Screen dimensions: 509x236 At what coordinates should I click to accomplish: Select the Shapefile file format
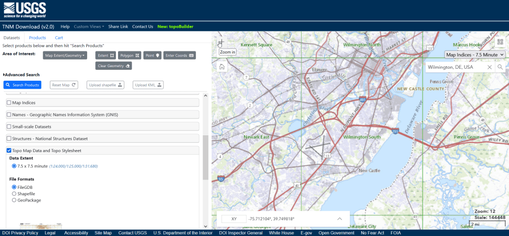[14, 194]
